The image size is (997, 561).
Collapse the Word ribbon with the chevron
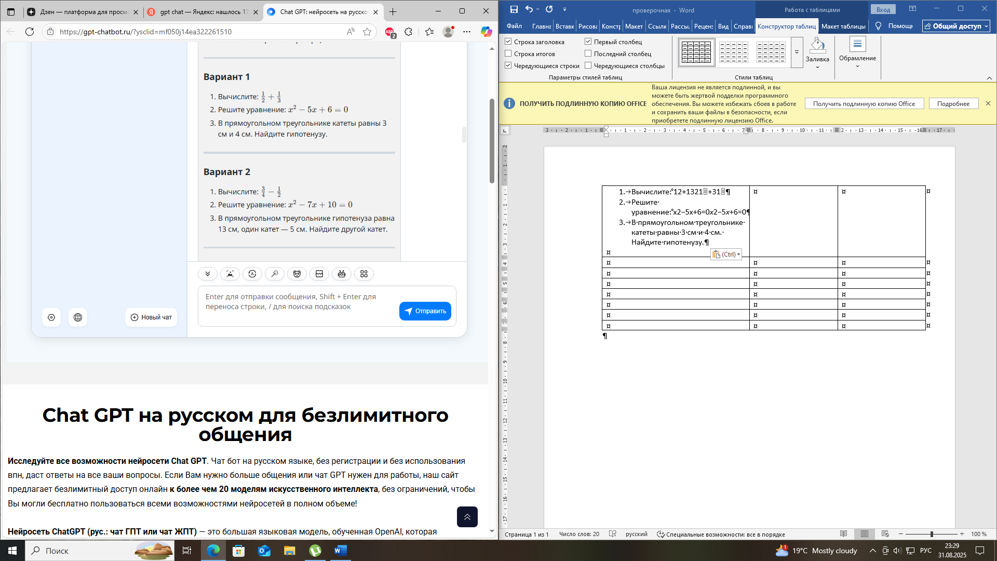989,78
